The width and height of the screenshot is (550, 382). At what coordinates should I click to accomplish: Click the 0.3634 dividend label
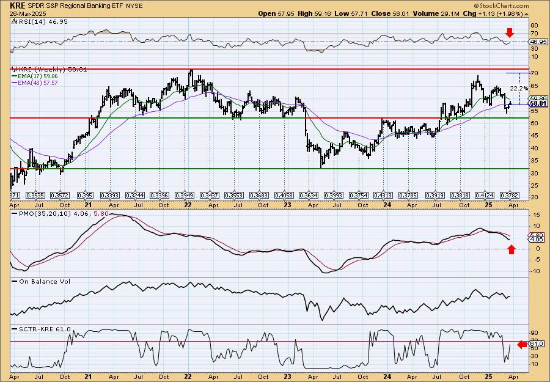click(x=309, y=195)
